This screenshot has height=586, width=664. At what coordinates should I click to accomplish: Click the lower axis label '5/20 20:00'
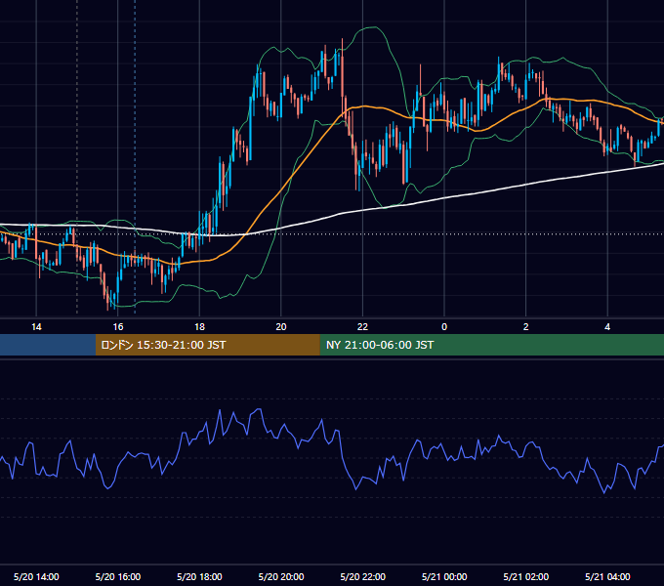281,576
